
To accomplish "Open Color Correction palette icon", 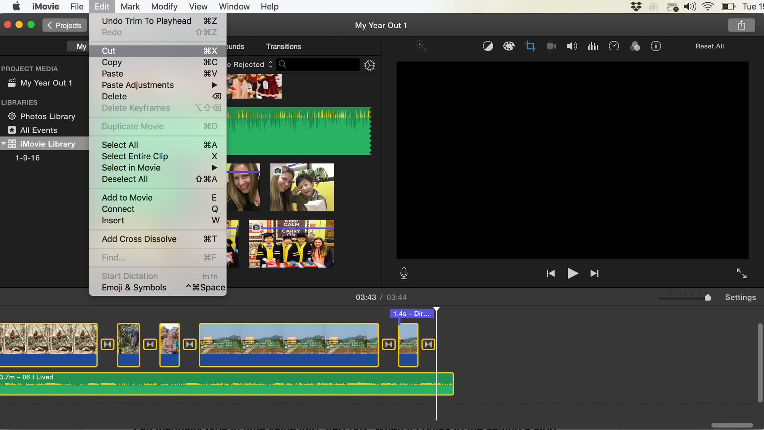I will point(509,46).
